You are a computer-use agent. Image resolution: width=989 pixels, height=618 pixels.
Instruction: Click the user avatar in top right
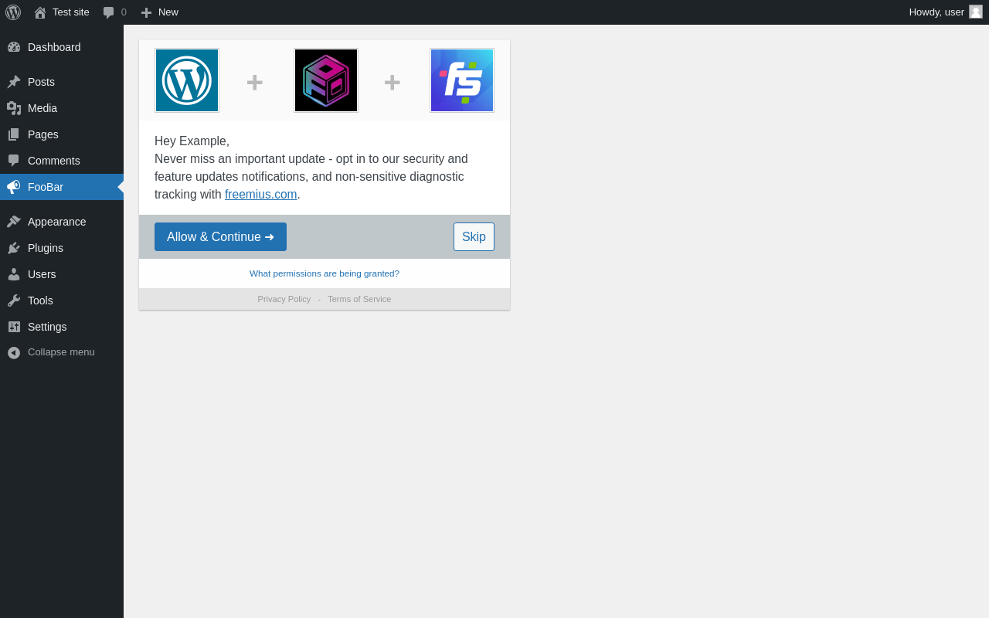[976, 12]
